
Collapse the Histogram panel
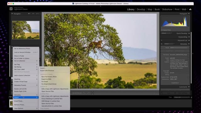pyautogui.click(x=189, y=13)
